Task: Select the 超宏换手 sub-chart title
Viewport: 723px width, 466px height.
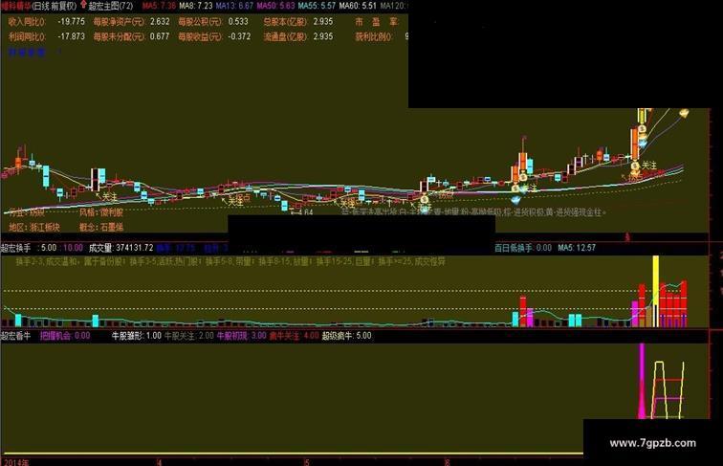Action: [x=15, y=248]
